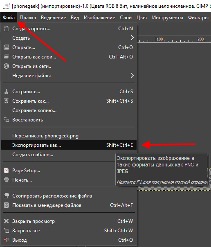Open the Файл menu
211x247 pixels.
(9, 18)
